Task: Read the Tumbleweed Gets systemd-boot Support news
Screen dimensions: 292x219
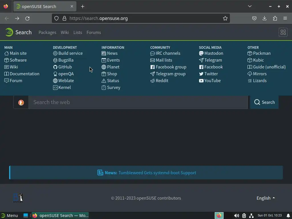Action: 157,173
